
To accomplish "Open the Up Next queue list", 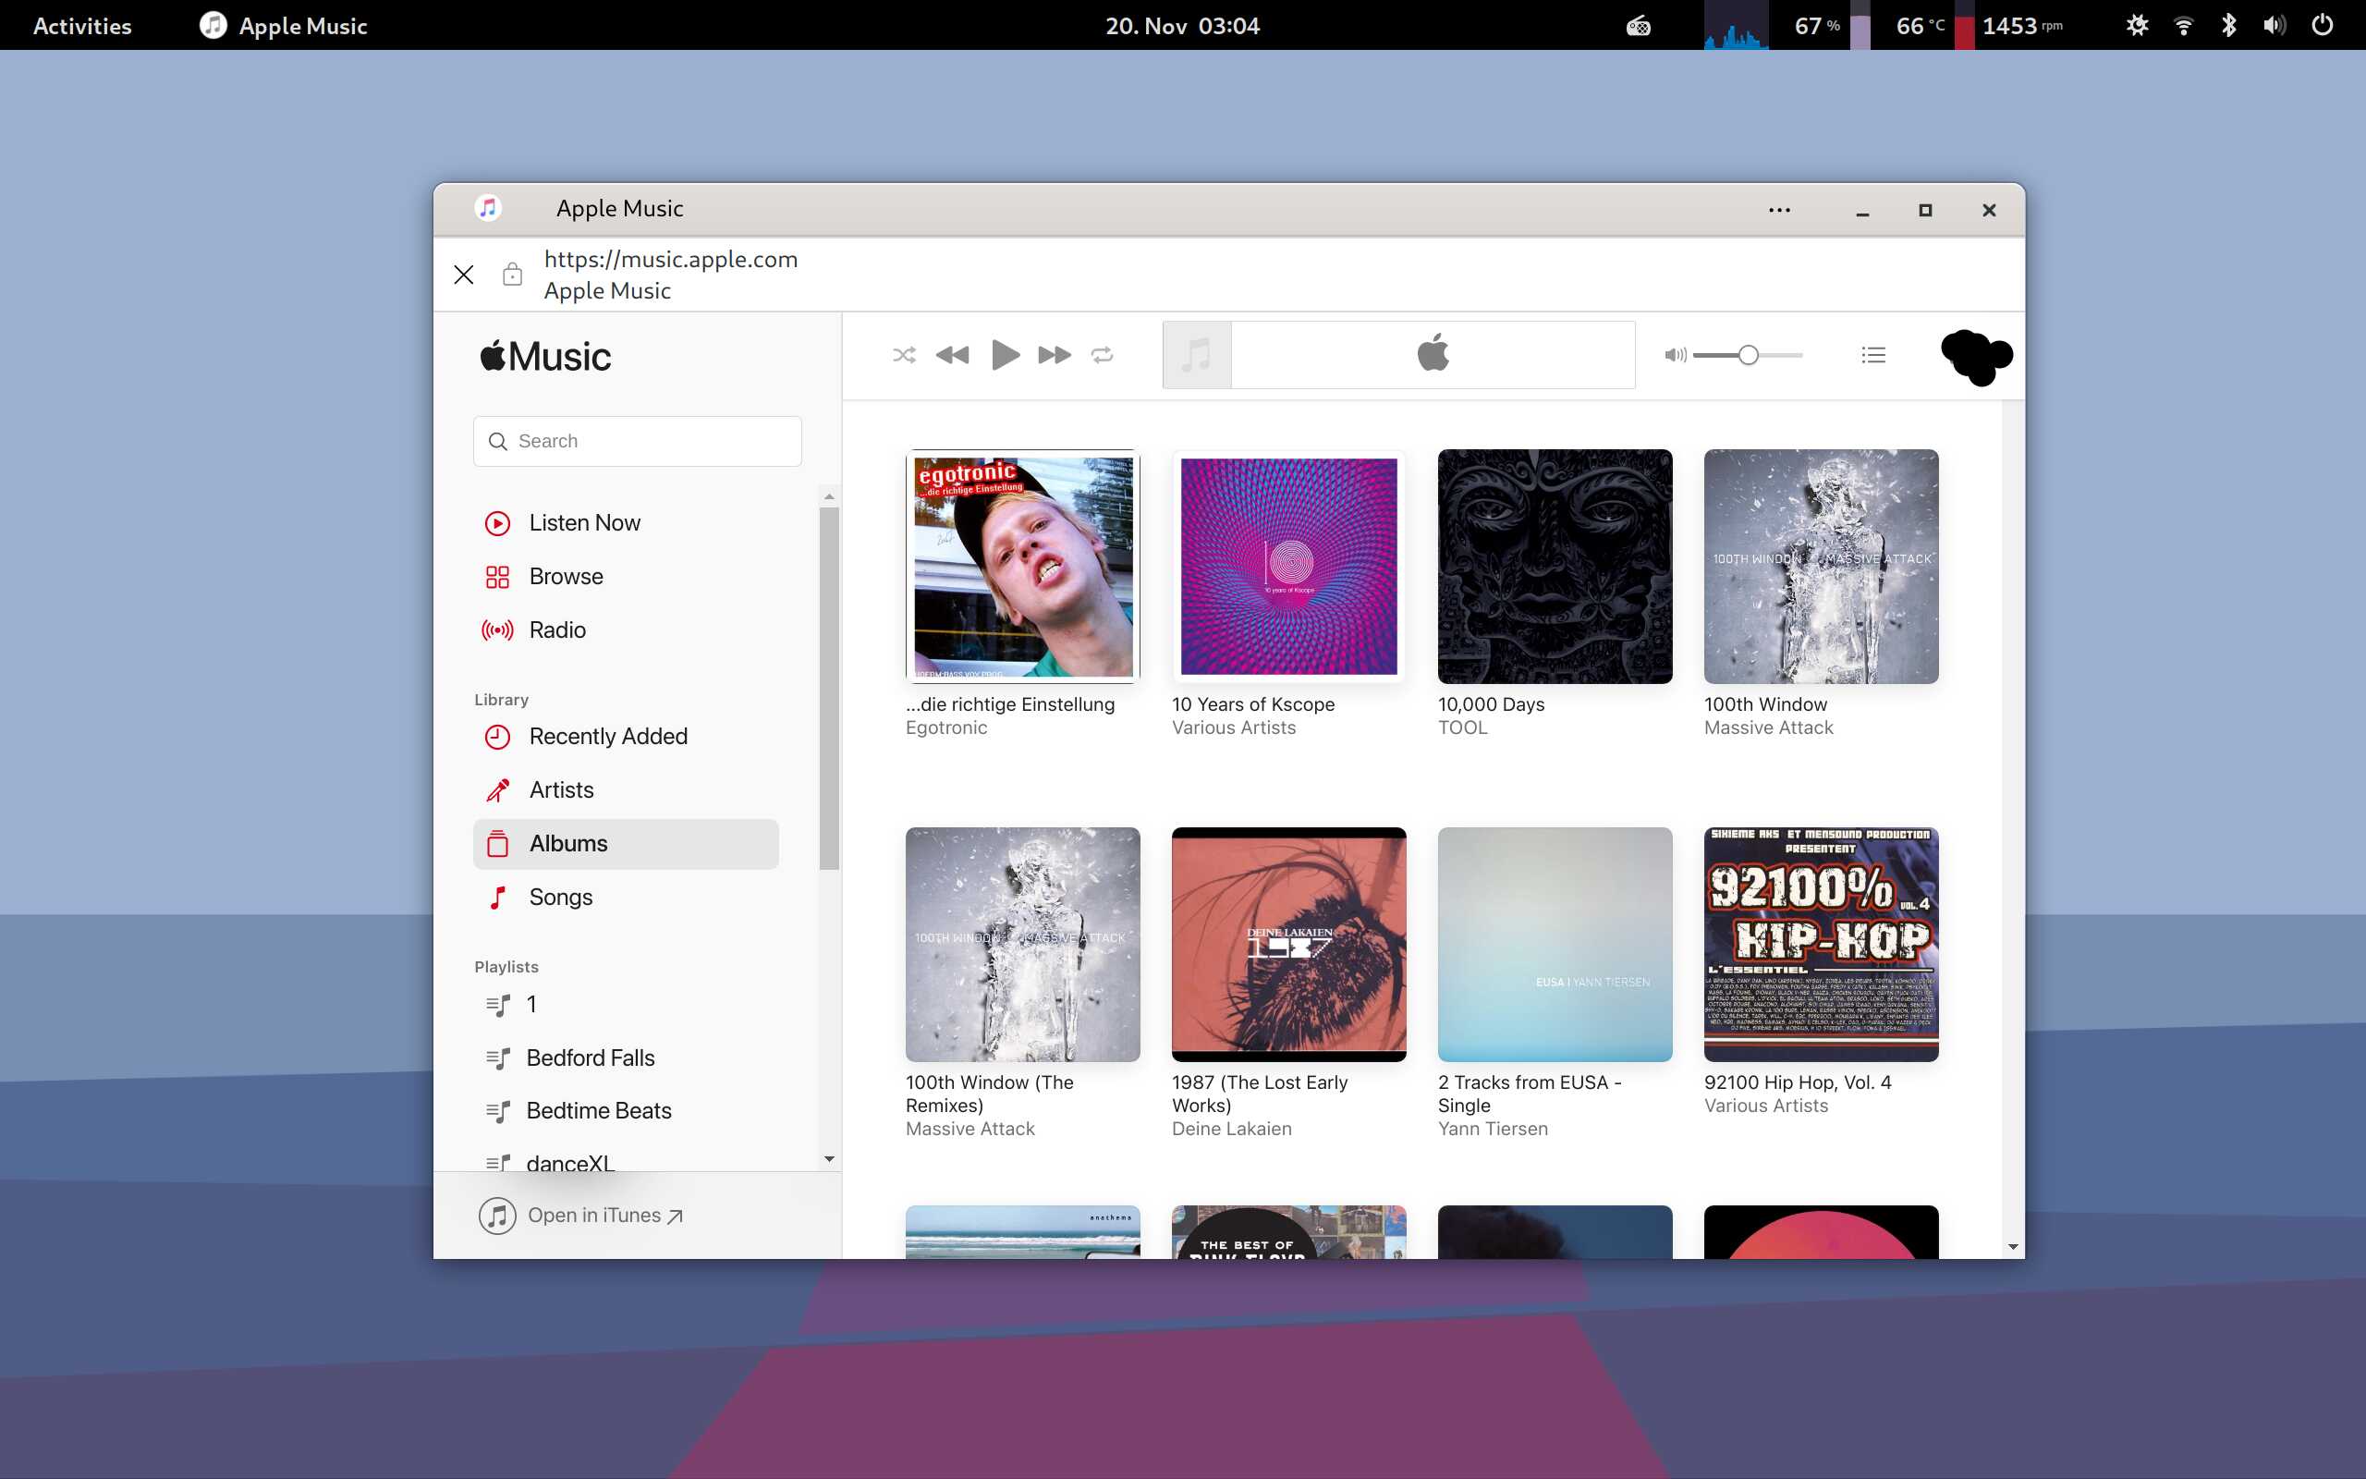I will 1873,355.
